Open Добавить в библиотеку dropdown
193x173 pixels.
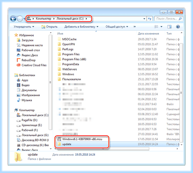click(81, 27)
